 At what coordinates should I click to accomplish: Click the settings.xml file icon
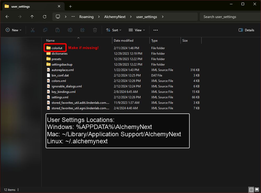point(49,97)
